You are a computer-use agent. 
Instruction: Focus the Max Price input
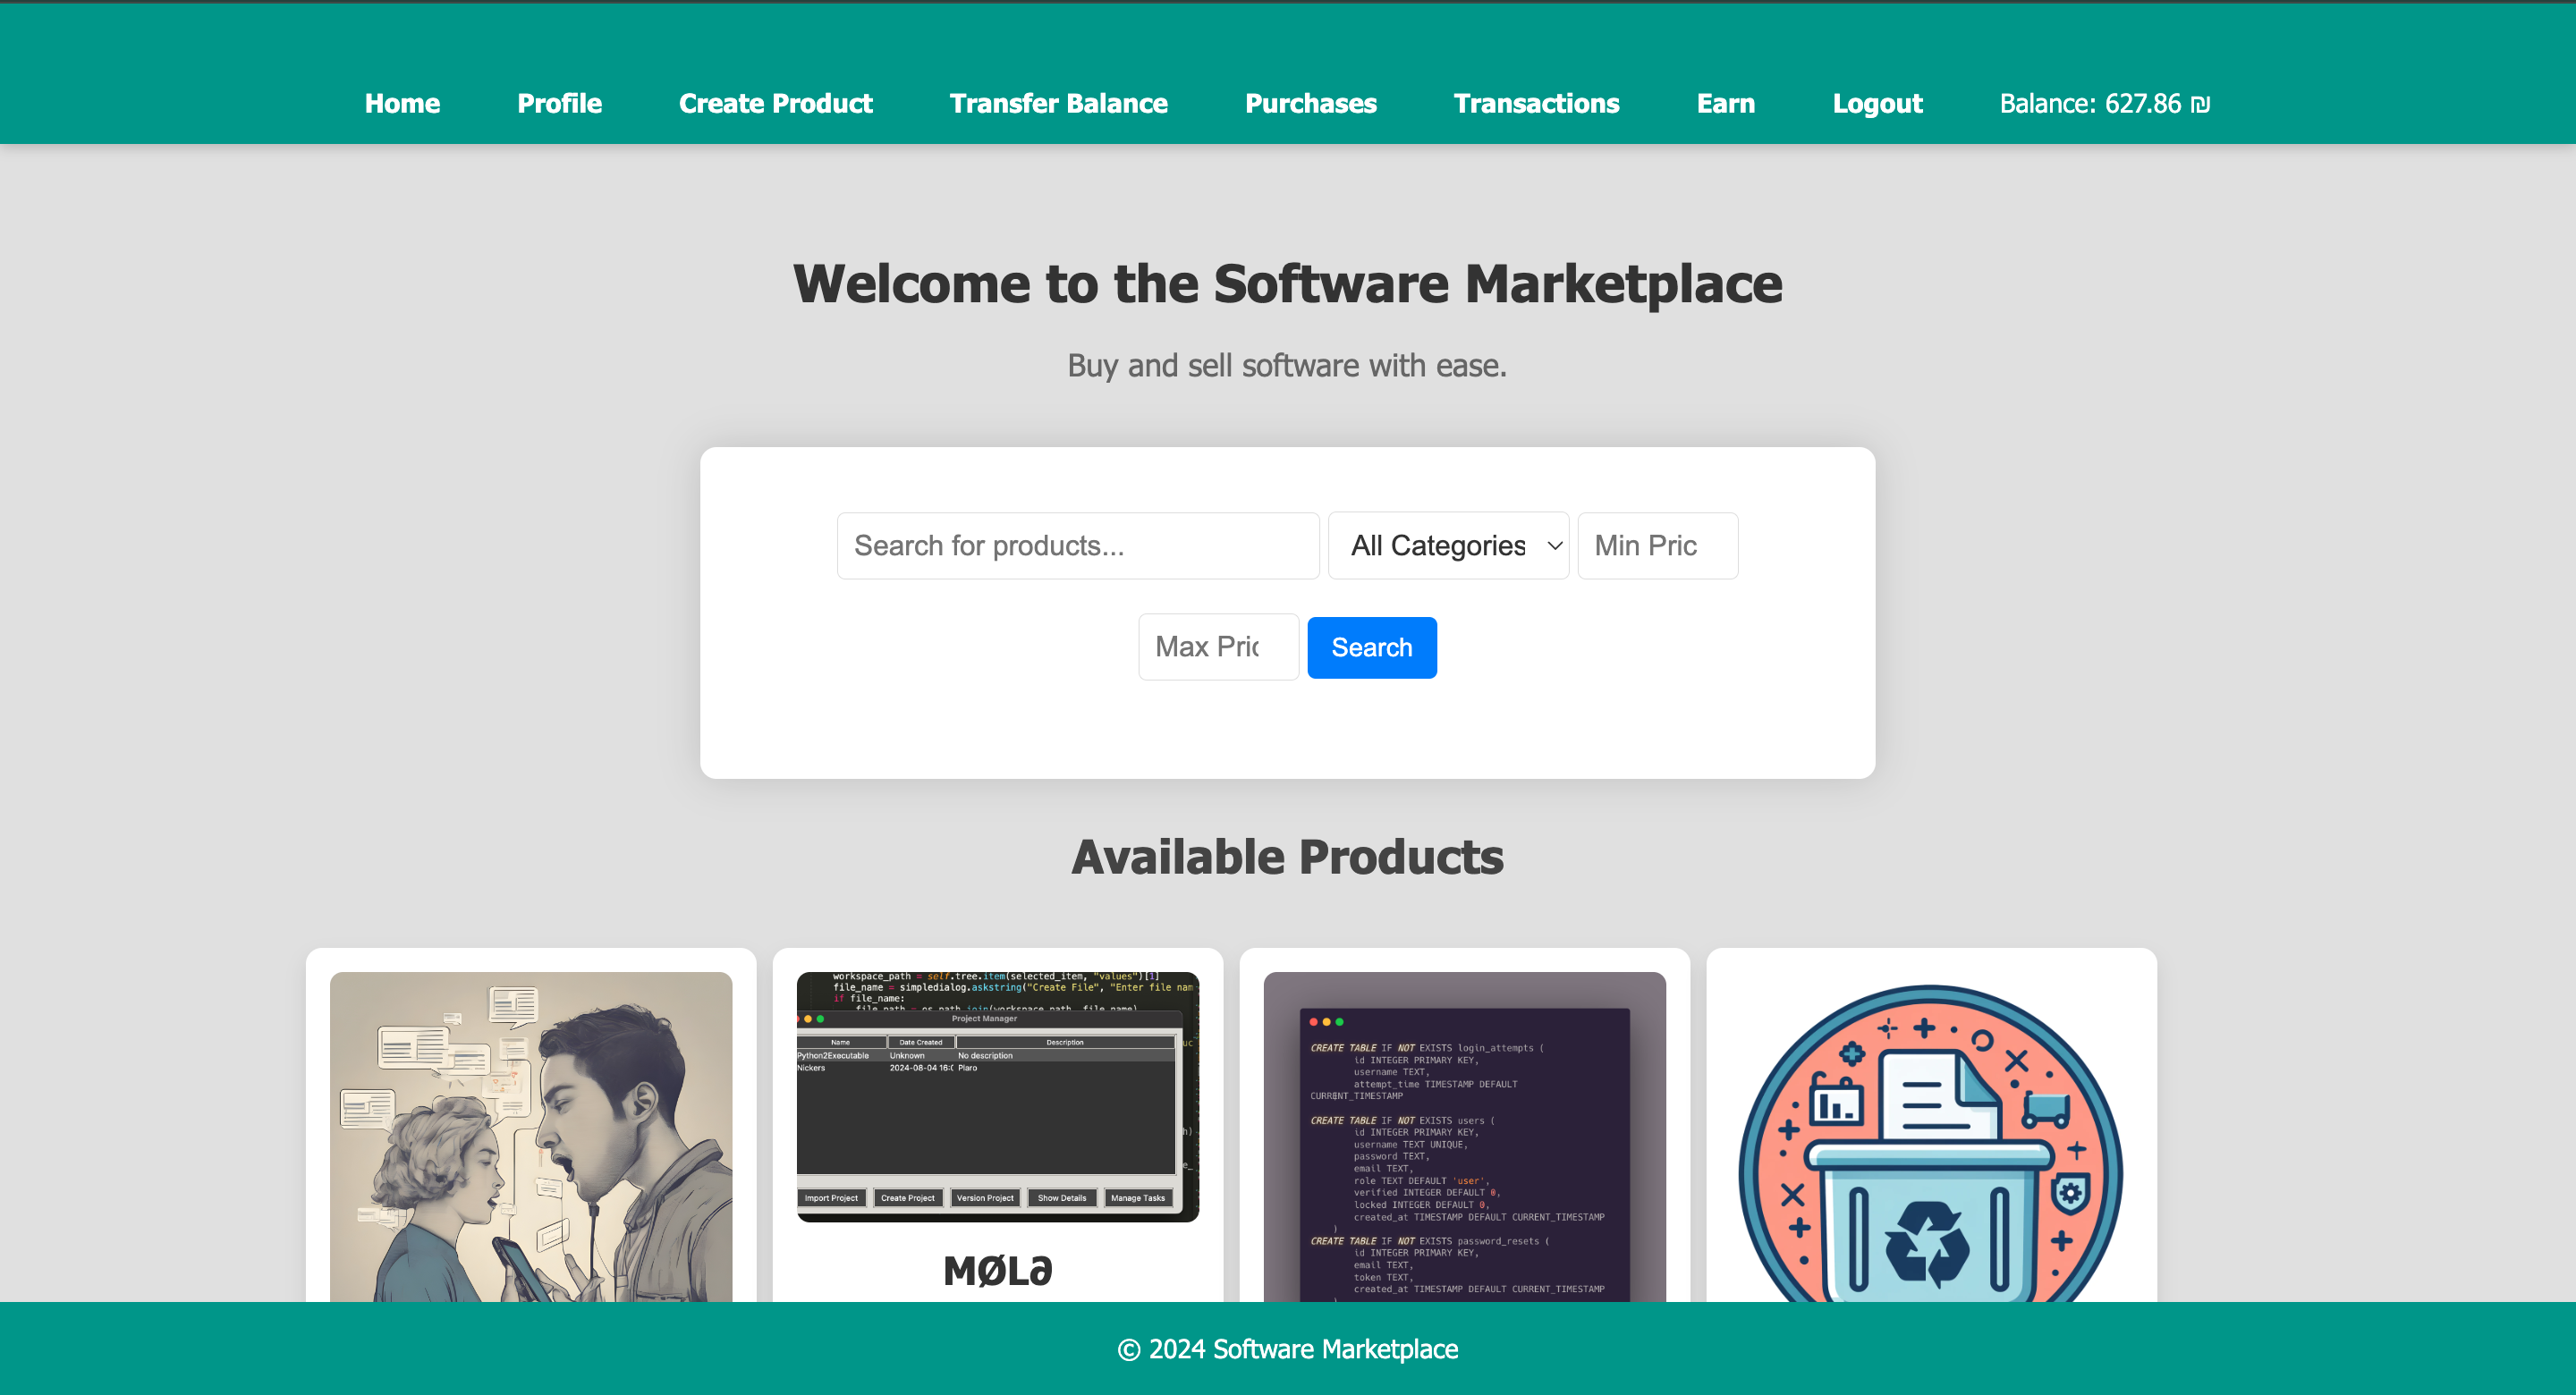[x=1218, y=647]
